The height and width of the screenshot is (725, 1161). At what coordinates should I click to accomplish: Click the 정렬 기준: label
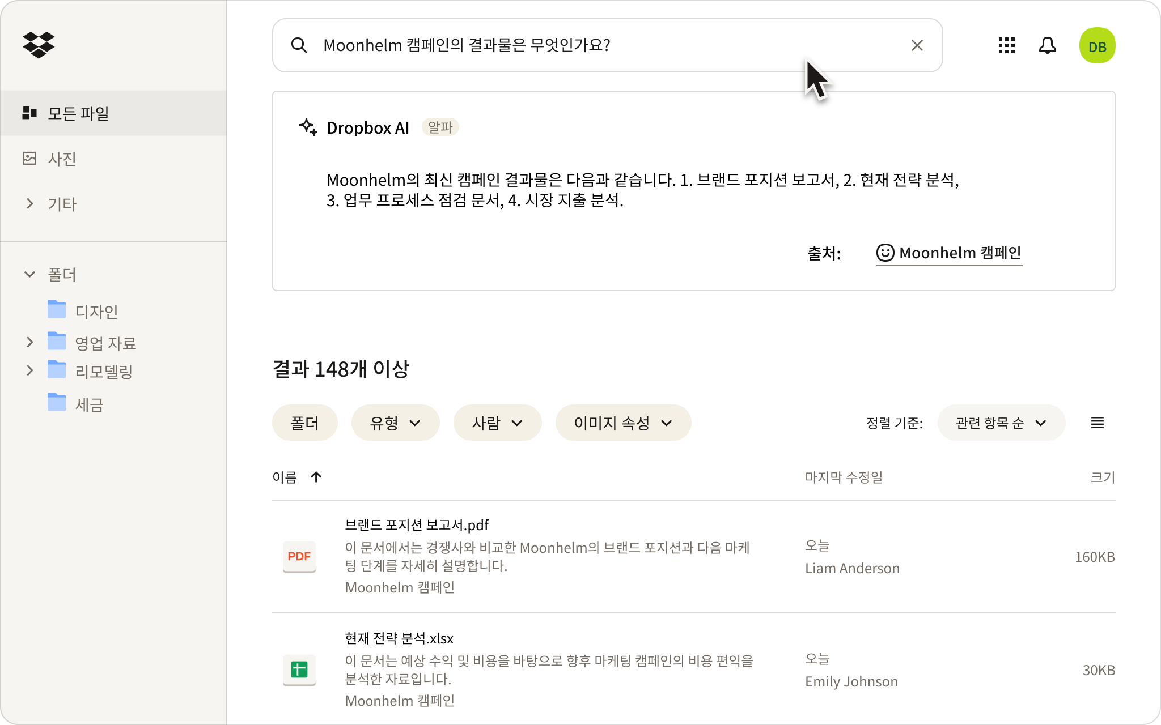895,423
